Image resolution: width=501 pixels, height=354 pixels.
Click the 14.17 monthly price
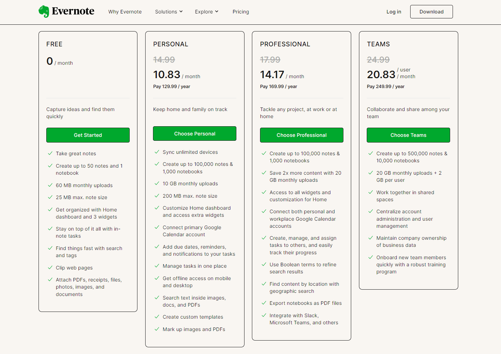click(x=272, y=75)
